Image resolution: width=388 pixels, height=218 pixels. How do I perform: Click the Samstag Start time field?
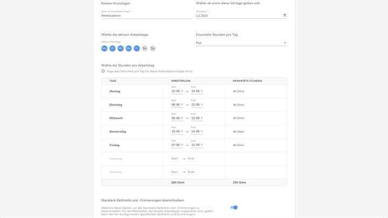[175, 159]
